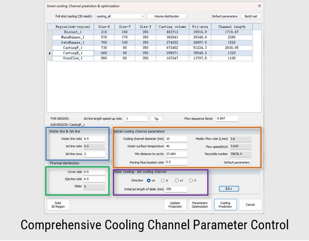Click the Size-Y column header
309x241 pixels.
(x=125, y=27)
